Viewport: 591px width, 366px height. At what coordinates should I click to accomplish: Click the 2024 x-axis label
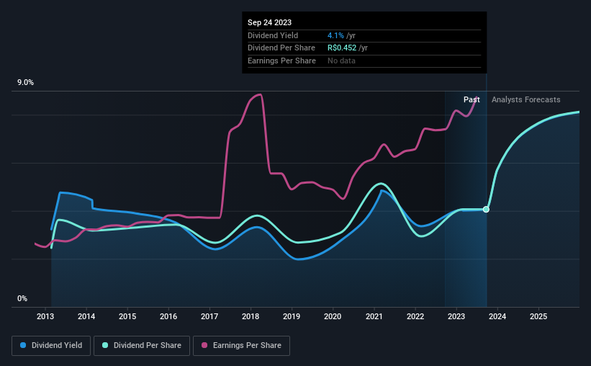(497, 316)
